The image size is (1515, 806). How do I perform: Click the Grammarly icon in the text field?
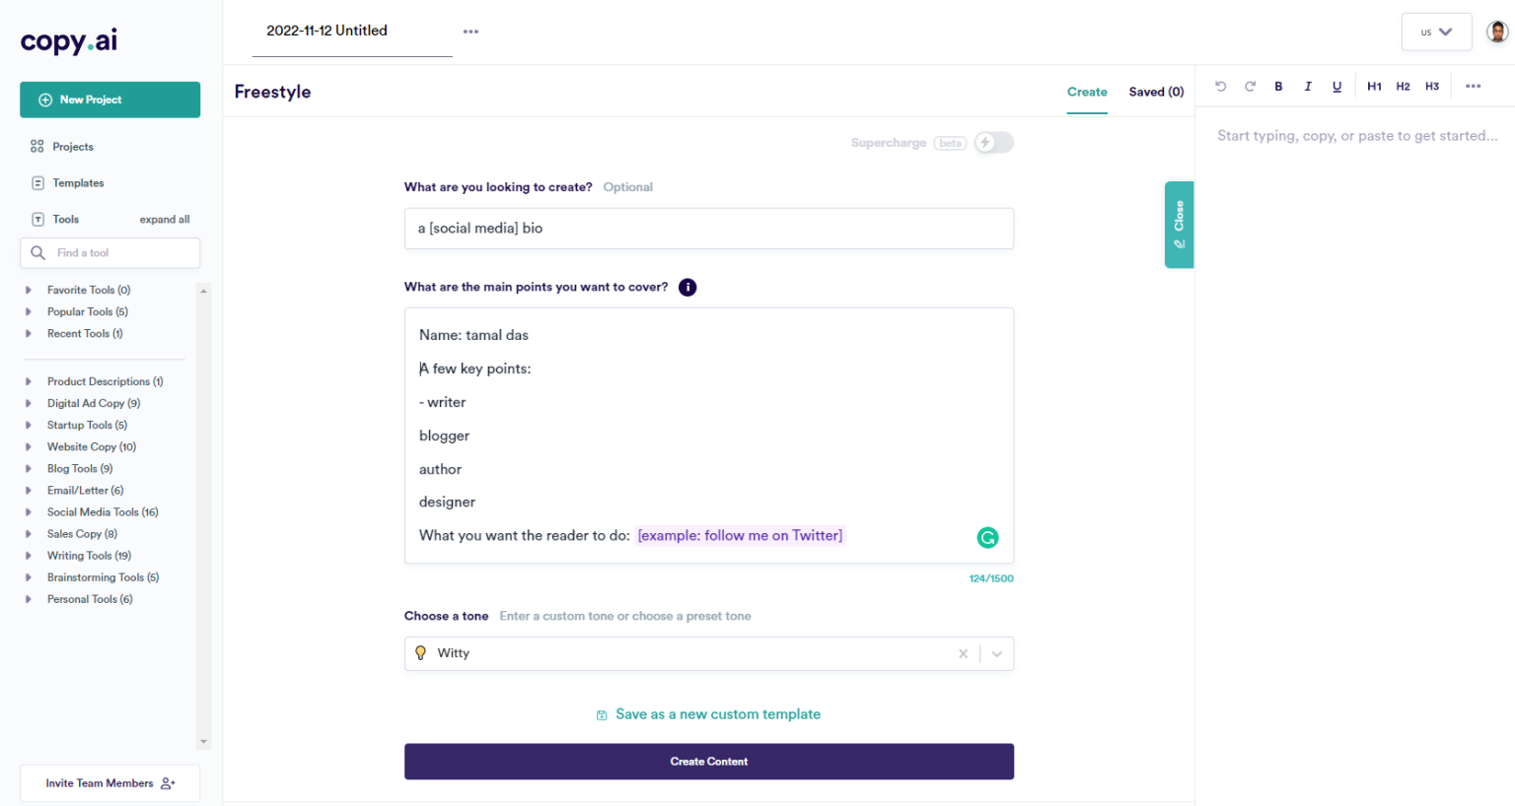tap(987, 537)
